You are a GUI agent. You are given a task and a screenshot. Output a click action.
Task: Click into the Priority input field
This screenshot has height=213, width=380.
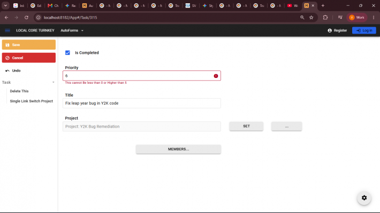click(142, 76)
